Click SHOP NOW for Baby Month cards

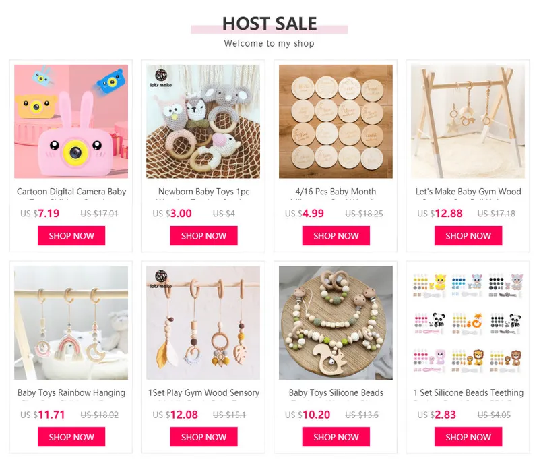click(336, 236)
